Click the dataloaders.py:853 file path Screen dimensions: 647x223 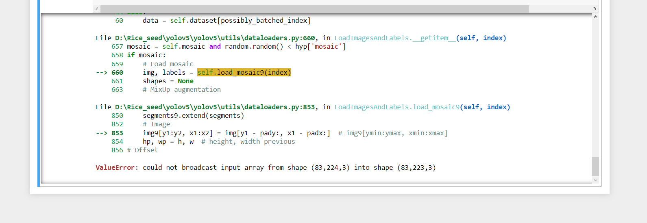[x=215, y=107]
